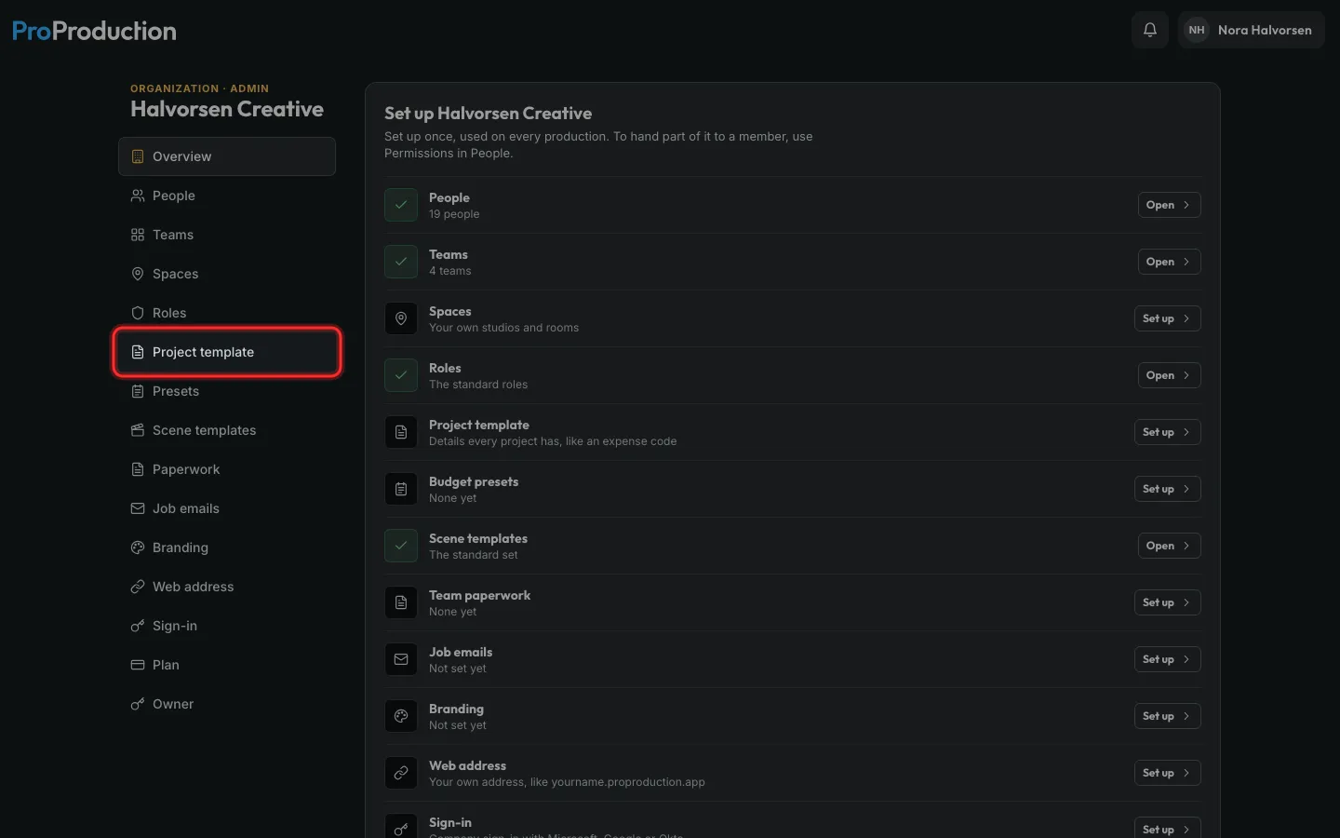Image resolution: width=1340 pixels, height=838 pixels.
Task: Click the clipboard icon beside Budget presets
Action: tap(401, 489)
